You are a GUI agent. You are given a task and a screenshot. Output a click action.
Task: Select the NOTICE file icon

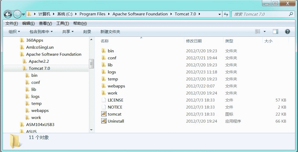tap(104, 107)
